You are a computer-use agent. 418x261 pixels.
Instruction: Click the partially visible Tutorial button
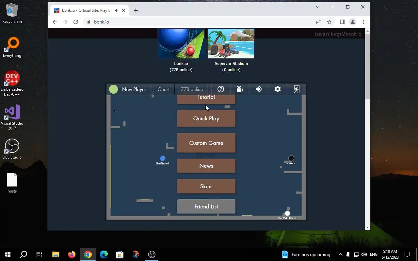pos(206,99)
